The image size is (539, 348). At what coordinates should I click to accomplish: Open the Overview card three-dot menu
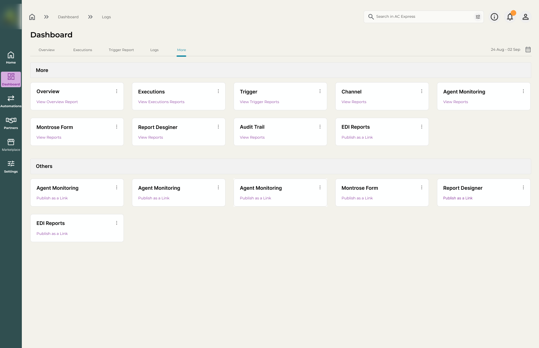pyautogui.click(x=117, y=91)
